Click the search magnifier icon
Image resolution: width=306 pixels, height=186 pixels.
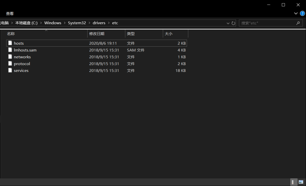(x=298, y=23)
